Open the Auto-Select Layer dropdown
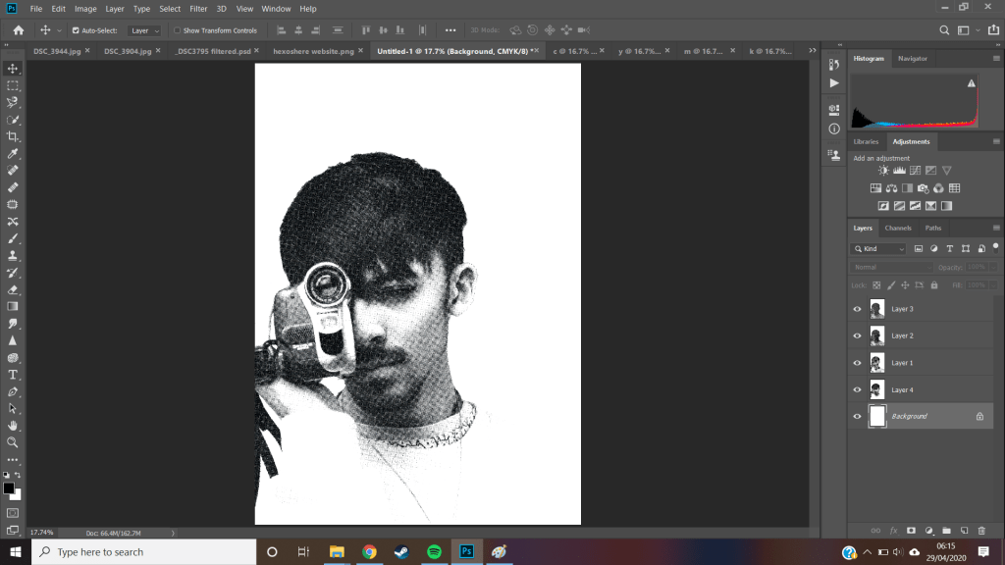 pyautogui.click(x=144, y=30)
